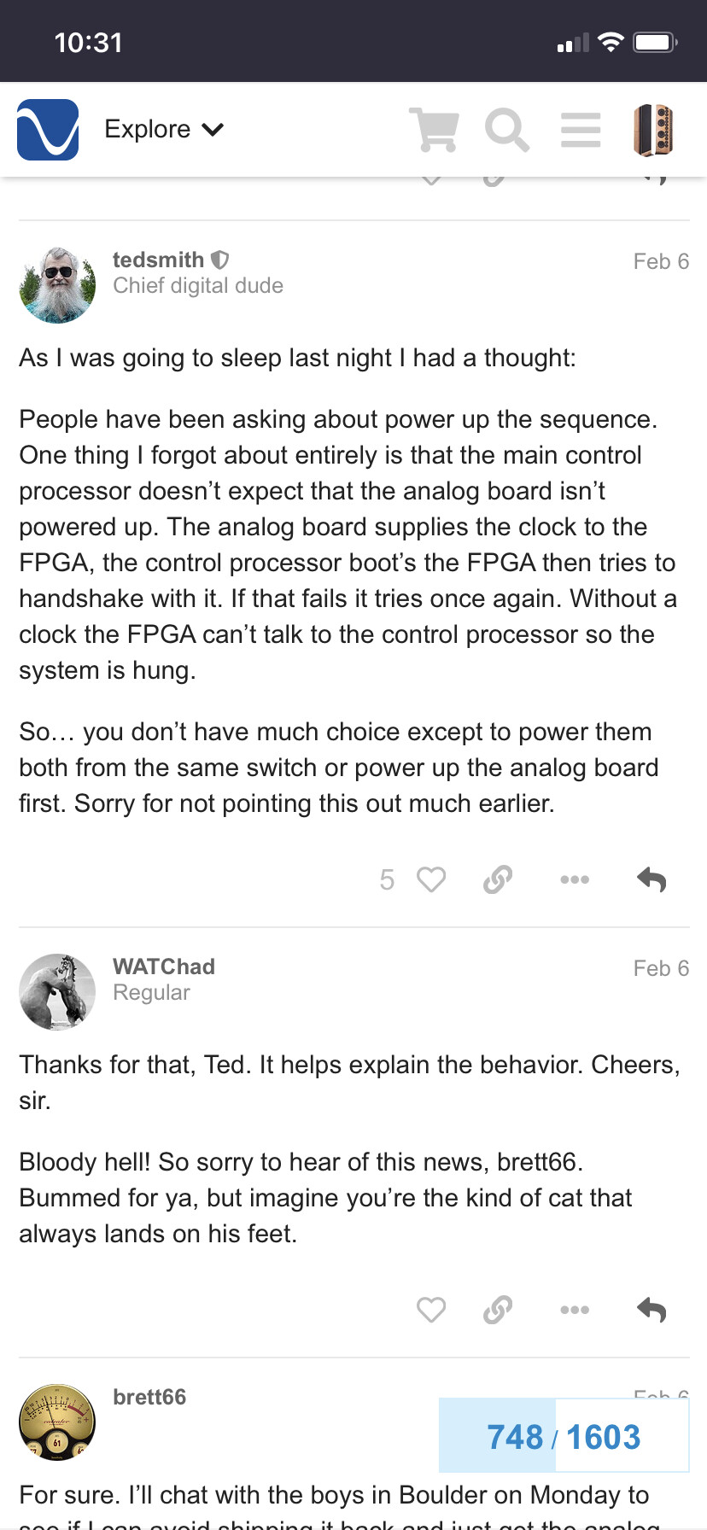Open the 748 / 1603 post progress navigator

564,1437
